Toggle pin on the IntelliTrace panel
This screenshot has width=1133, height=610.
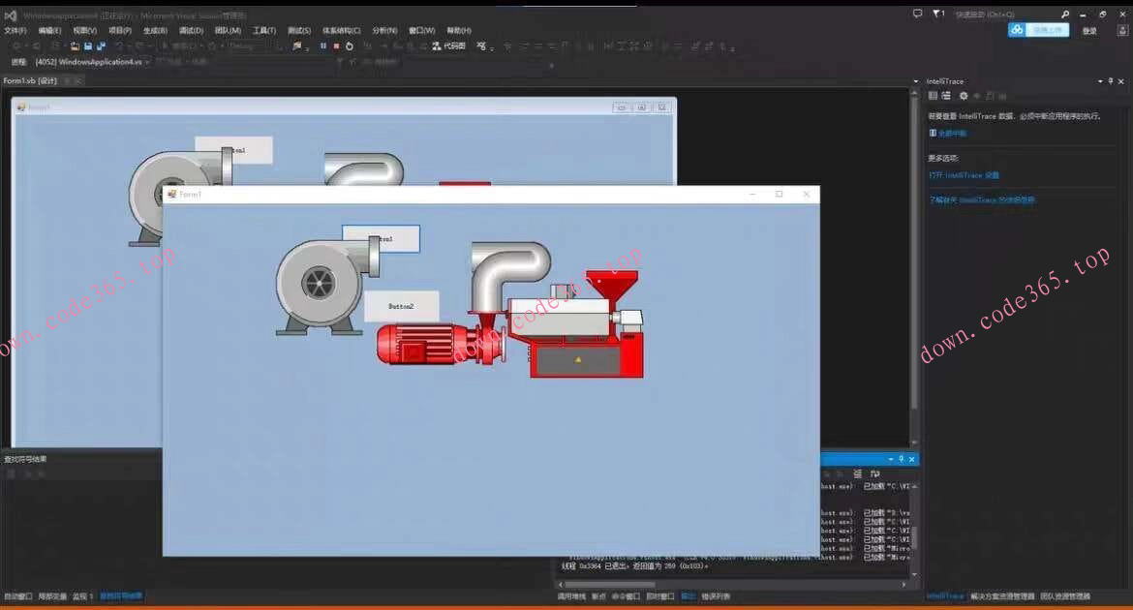pyautogui.click(x=1111, y=81)
